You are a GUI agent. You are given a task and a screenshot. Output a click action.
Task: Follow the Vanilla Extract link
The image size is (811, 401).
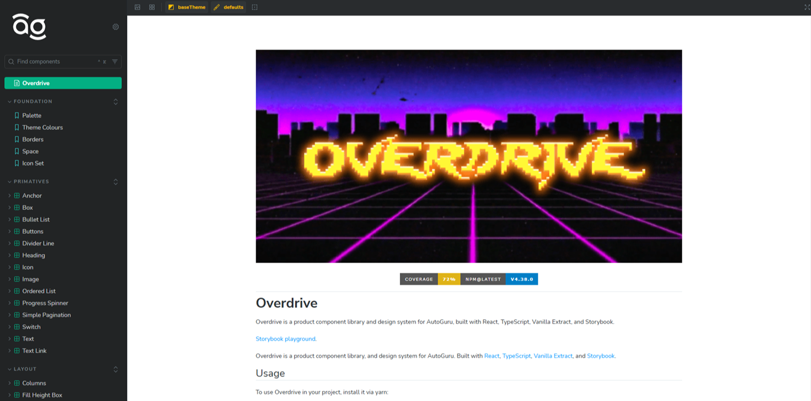point(553,356)
